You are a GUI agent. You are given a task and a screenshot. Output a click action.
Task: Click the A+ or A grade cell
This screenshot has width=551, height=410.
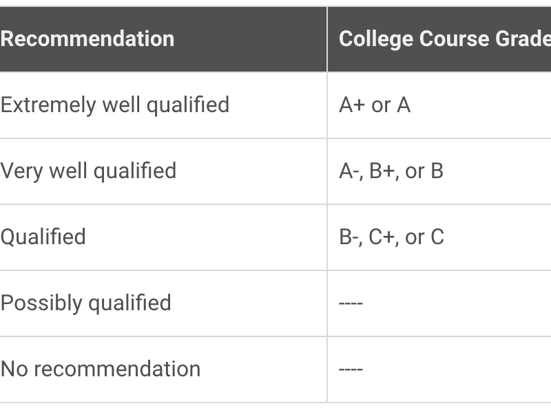point(439,105)
